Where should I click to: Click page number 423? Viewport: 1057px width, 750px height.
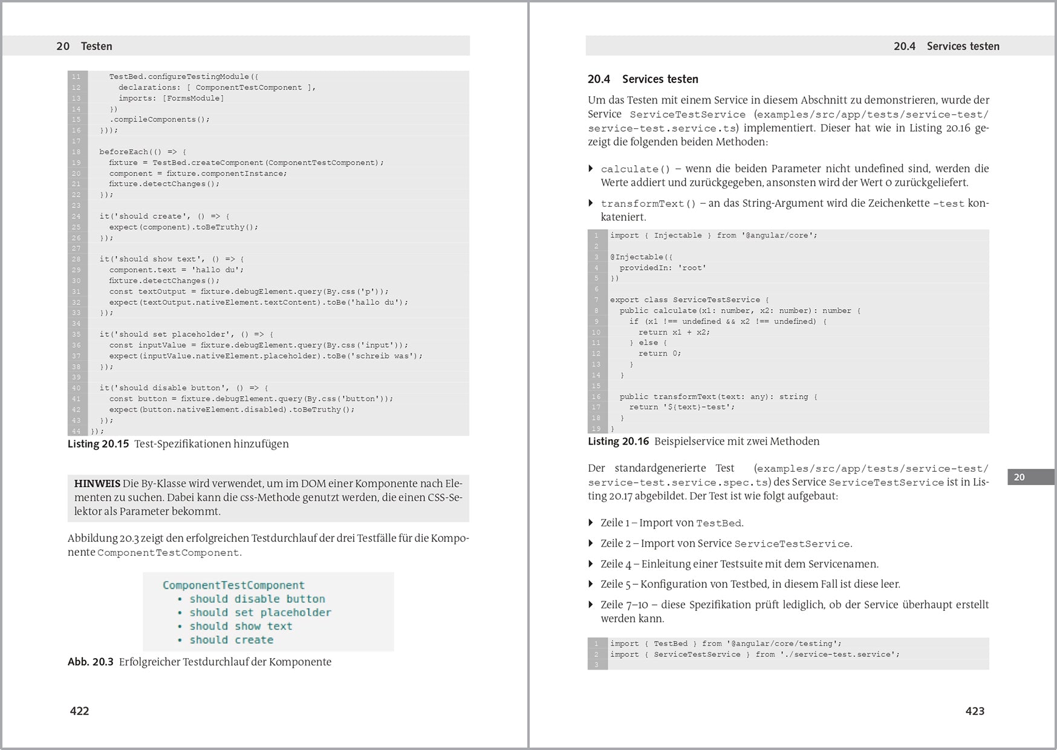(x=974, y=712)
